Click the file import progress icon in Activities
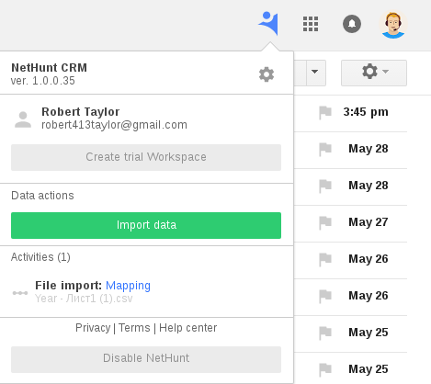Viewport: 431px width, 384px height. pyautogui.click(x=20, y=293)
